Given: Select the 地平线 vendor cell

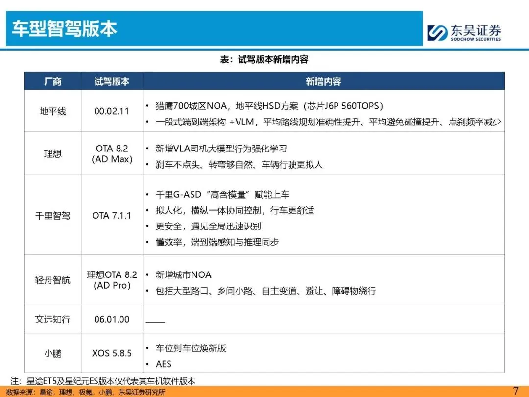Looking at the screenshot, I should coord(52,111).
